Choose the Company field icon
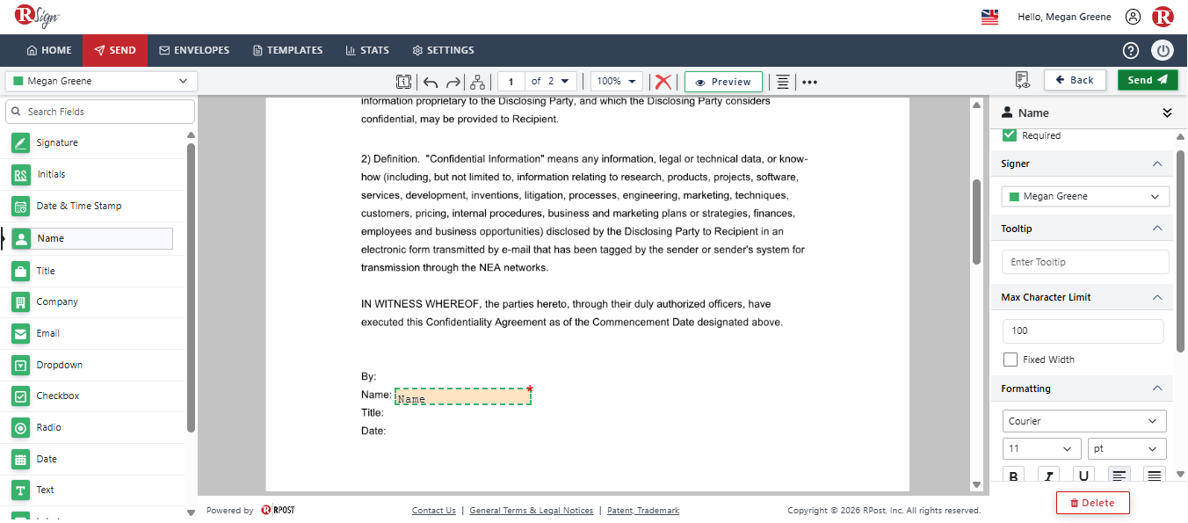The width and height of the screenshot is (1188, 523). click(x=21, y=301)
